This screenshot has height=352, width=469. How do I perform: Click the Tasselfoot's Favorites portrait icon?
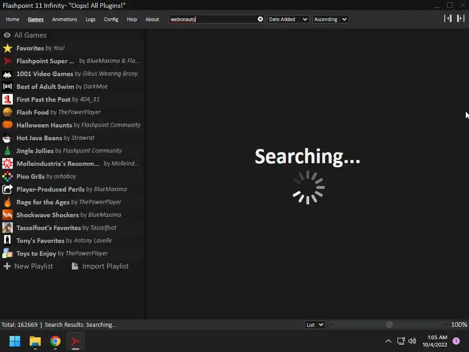(7, 228)
